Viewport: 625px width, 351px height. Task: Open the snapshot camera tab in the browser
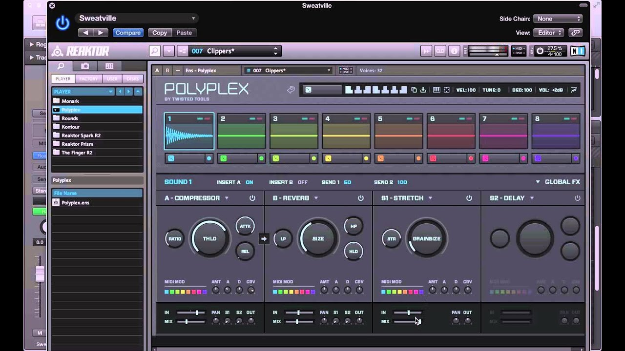85,66
